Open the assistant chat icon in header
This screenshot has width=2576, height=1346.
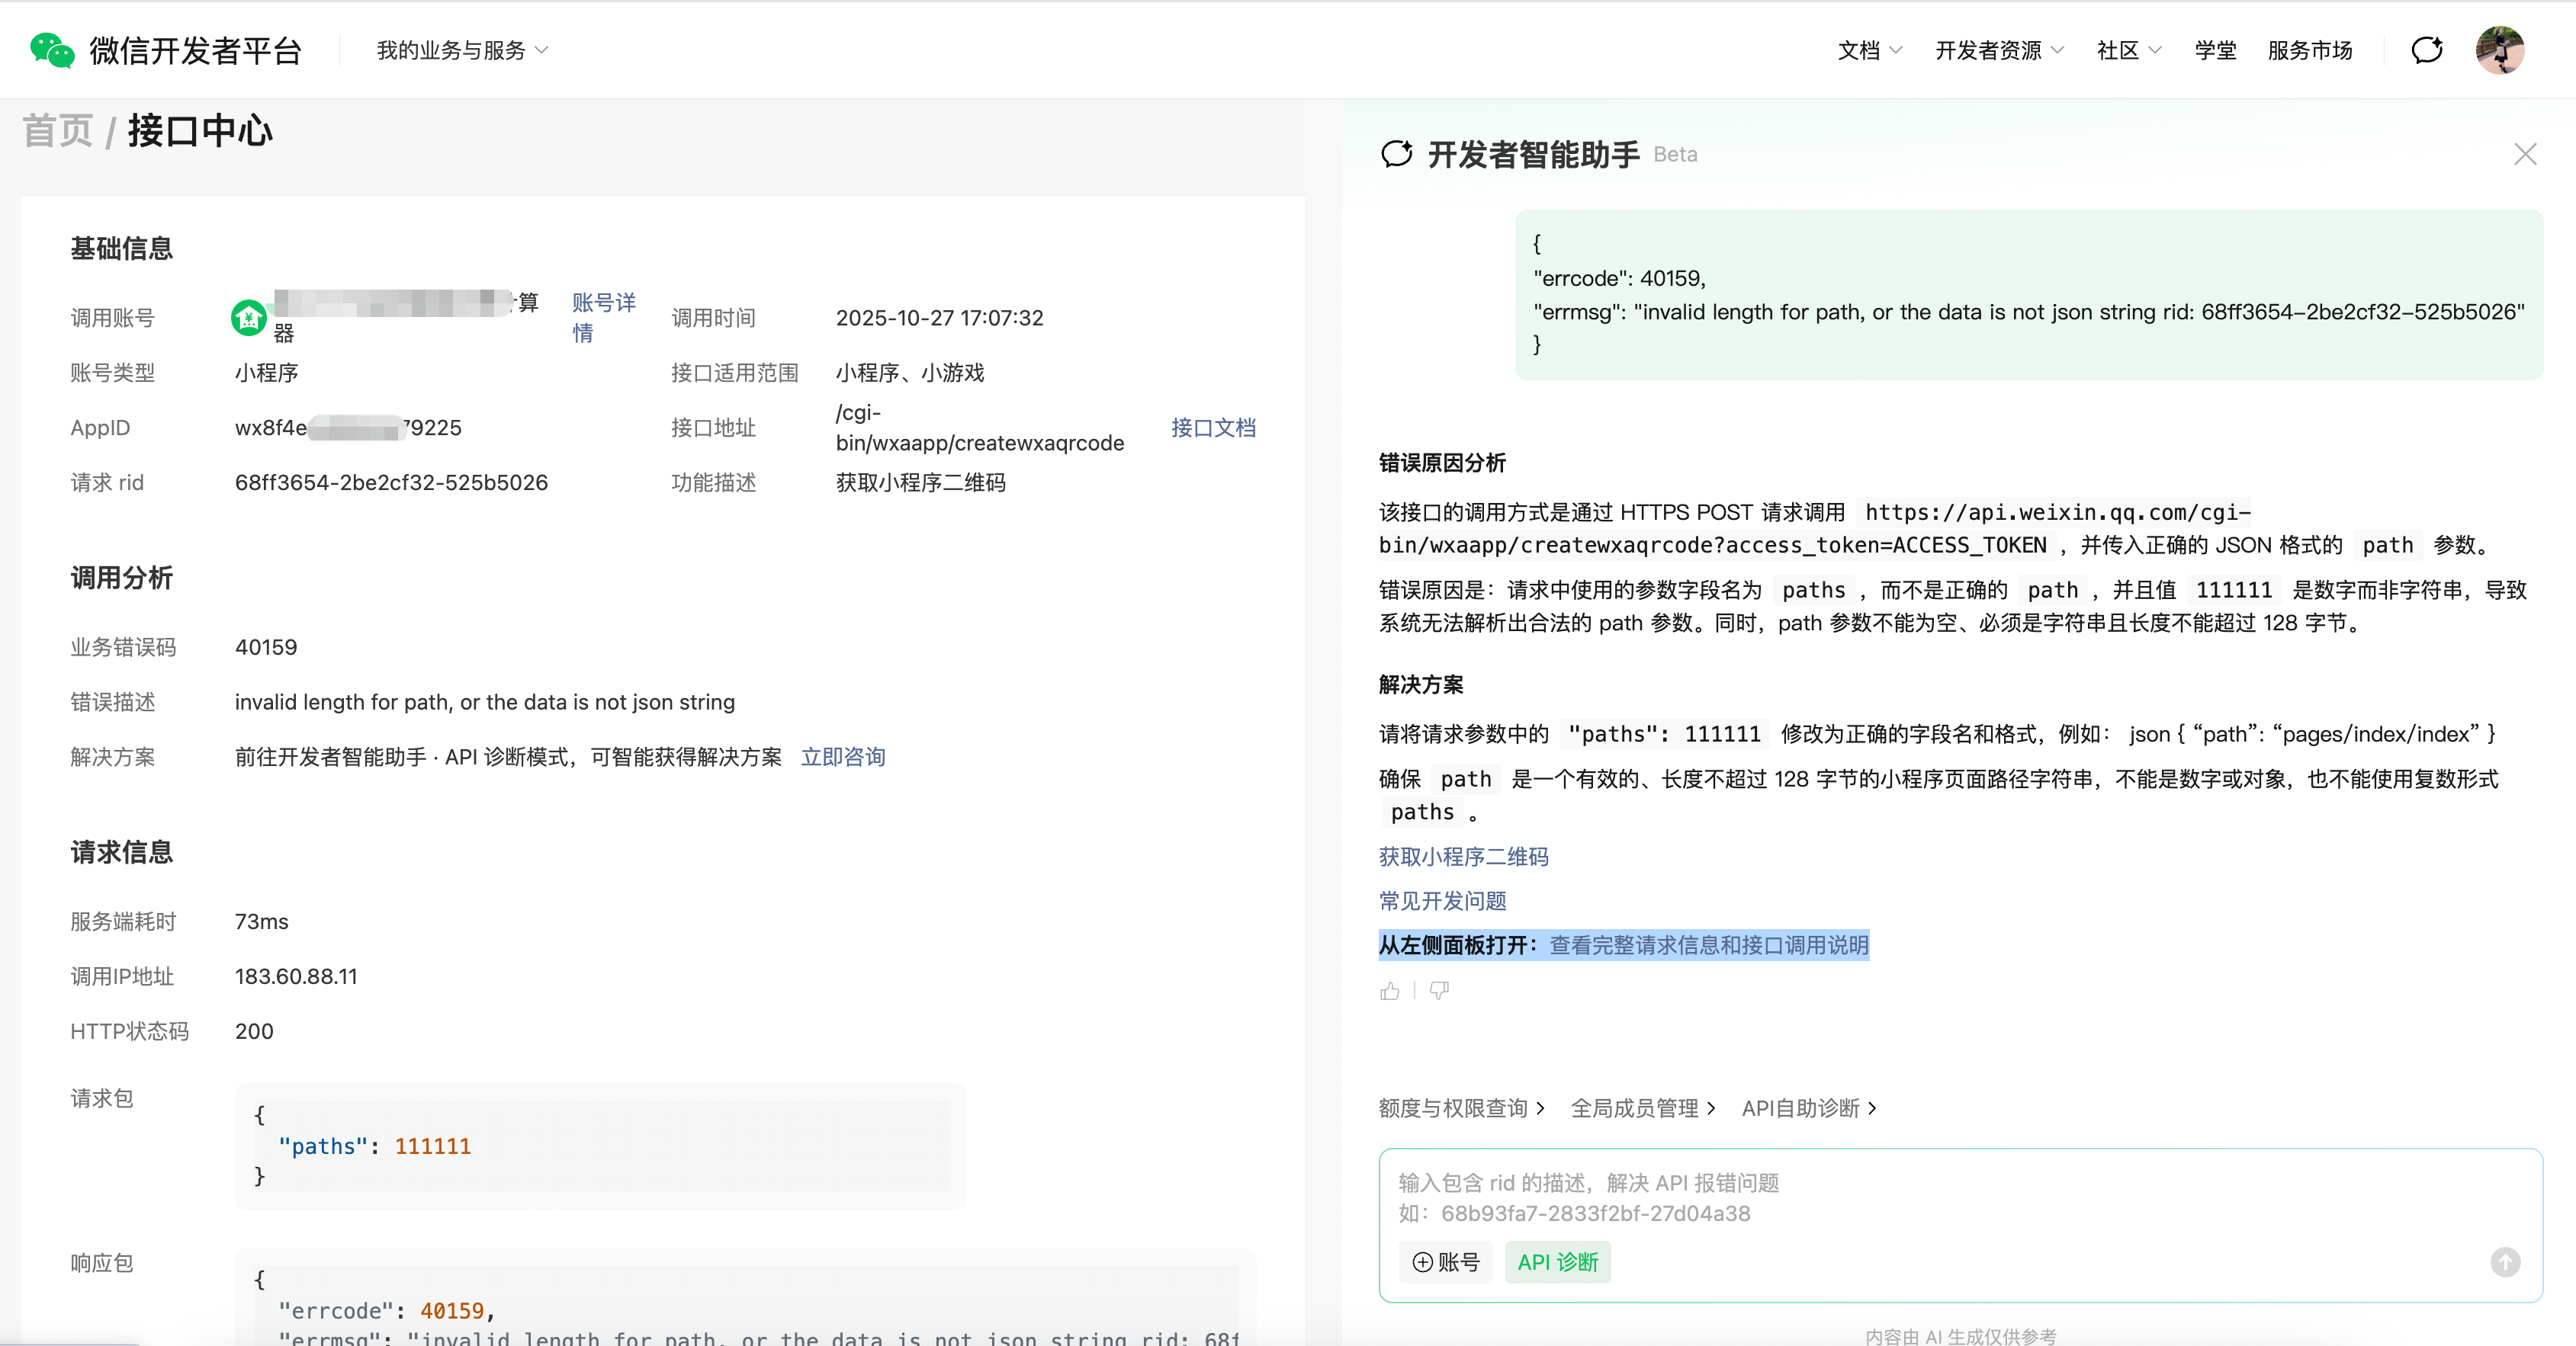(2427, 50)
